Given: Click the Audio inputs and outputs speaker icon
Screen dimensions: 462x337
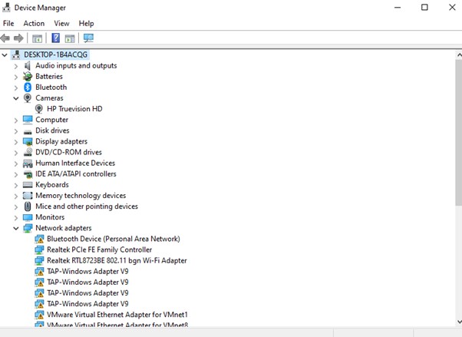Looking at the screenshot, I should (x=28, y=65).
